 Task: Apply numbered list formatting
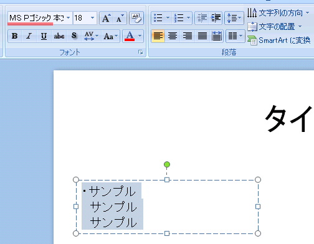click(179, 18)
